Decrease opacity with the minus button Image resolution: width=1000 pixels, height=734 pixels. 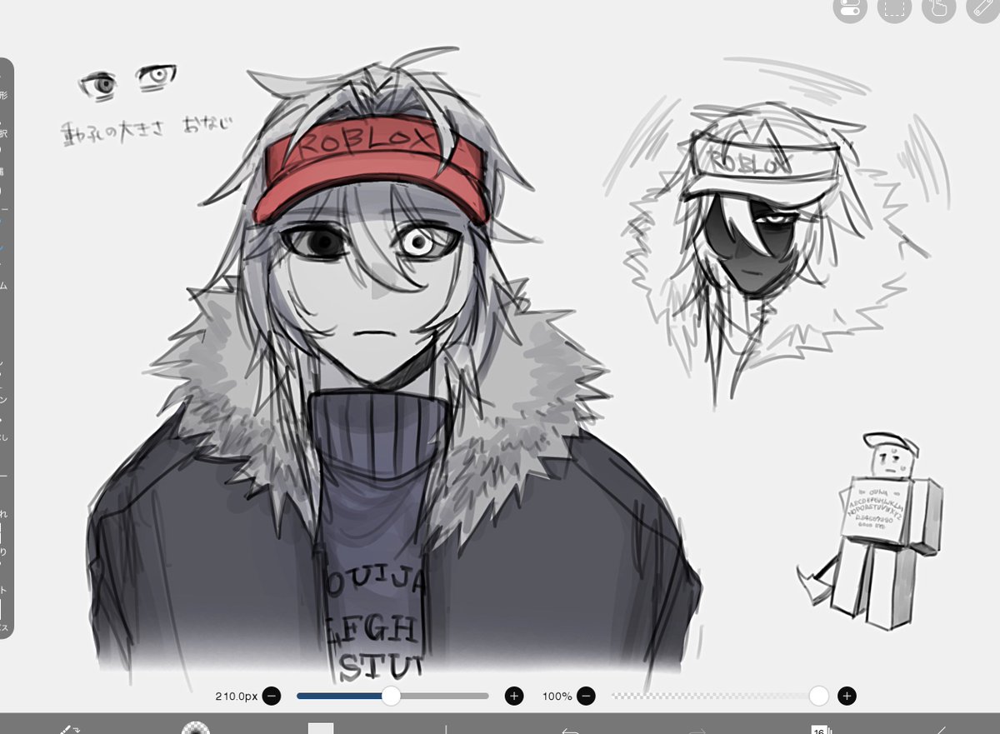586,696
